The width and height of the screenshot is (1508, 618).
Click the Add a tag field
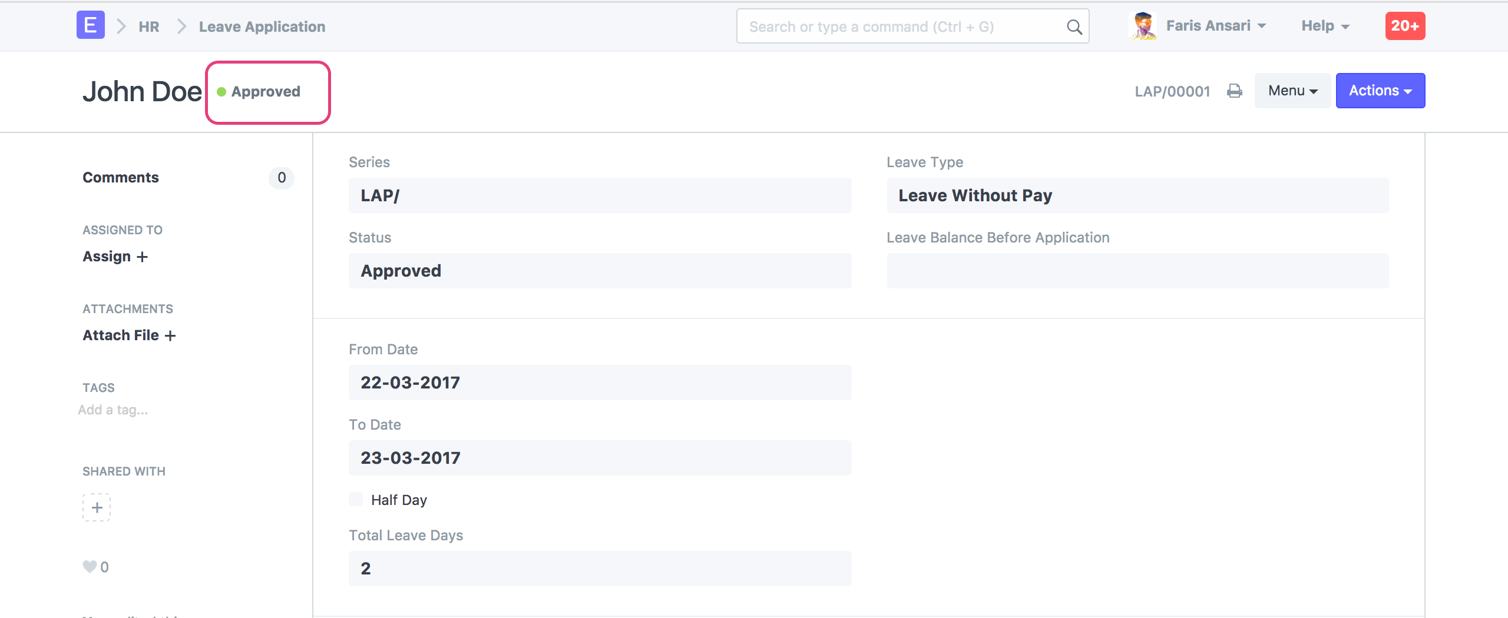pos(113,410)
